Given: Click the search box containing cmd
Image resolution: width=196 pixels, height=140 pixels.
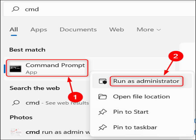Looking at the screenshot, I should [98, 9].
